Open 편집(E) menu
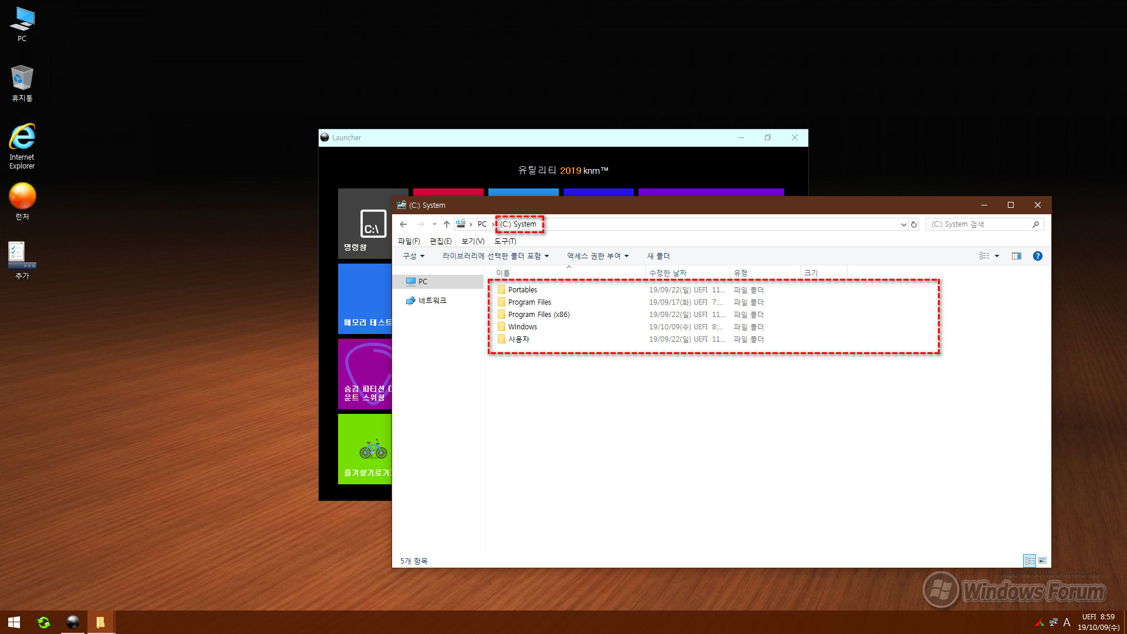1127x634 pixels. point(441,241)
